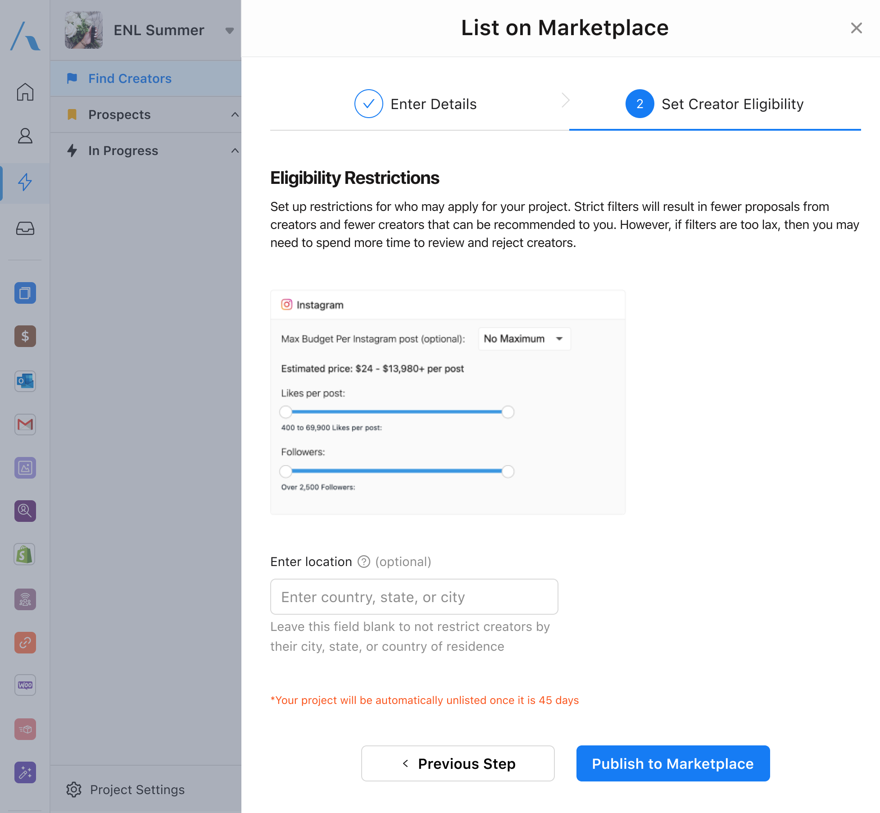The width and height of the screenshot is (880, 813).
Task: Collapse the Prospects section
Action: click(235, 114)
